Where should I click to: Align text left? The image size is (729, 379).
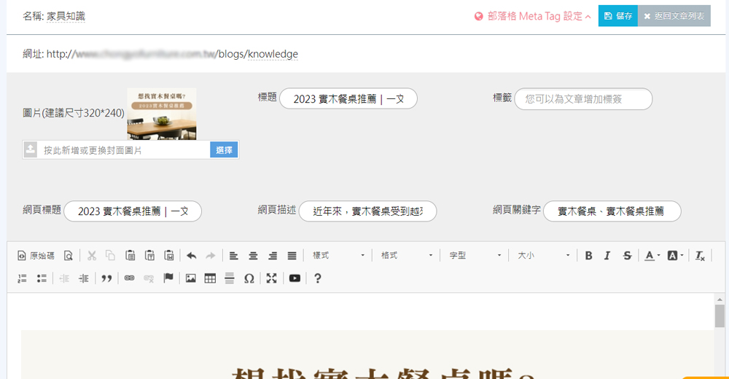[x=233, y=256]
